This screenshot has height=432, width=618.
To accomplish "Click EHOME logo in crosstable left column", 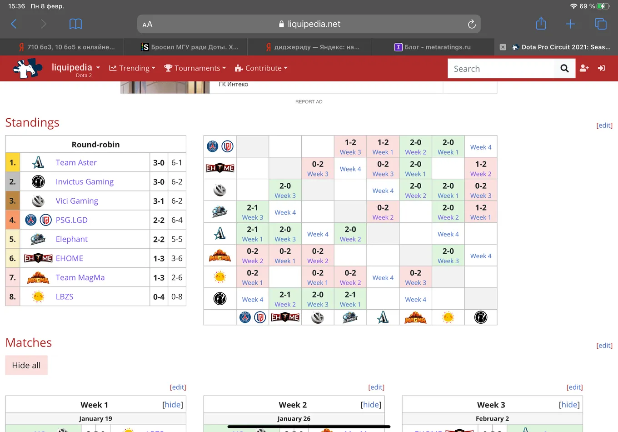I will (x=220, y=168).
